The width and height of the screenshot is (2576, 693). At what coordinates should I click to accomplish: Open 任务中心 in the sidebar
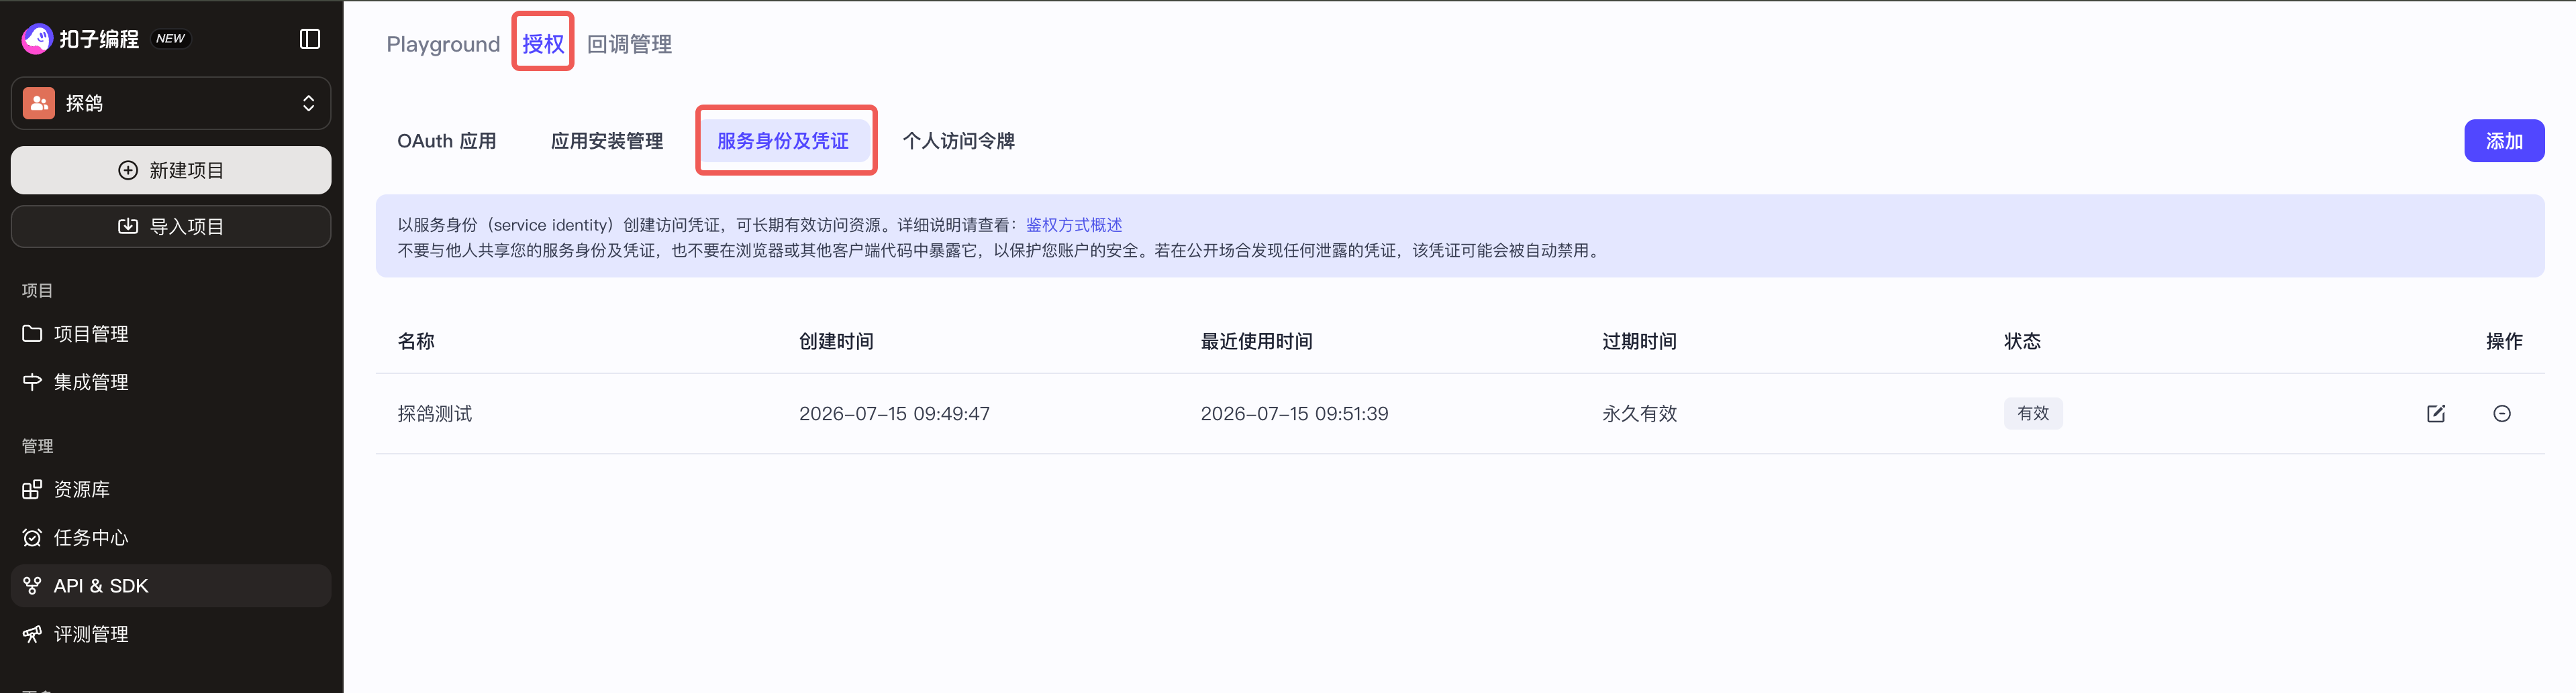pyautogui.click(x=171, y=538)
